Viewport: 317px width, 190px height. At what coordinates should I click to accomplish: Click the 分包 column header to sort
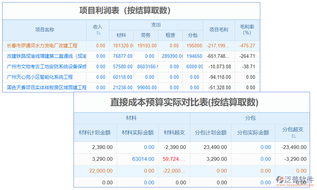click(x=193, y=35)
